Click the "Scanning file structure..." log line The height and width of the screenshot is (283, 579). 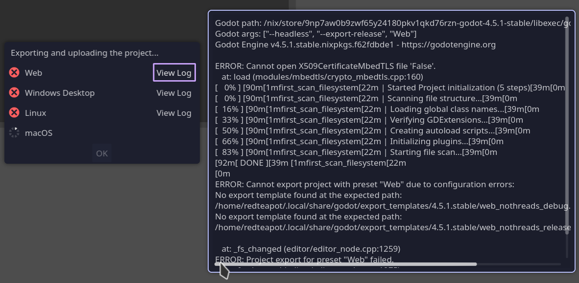(366, 98)
